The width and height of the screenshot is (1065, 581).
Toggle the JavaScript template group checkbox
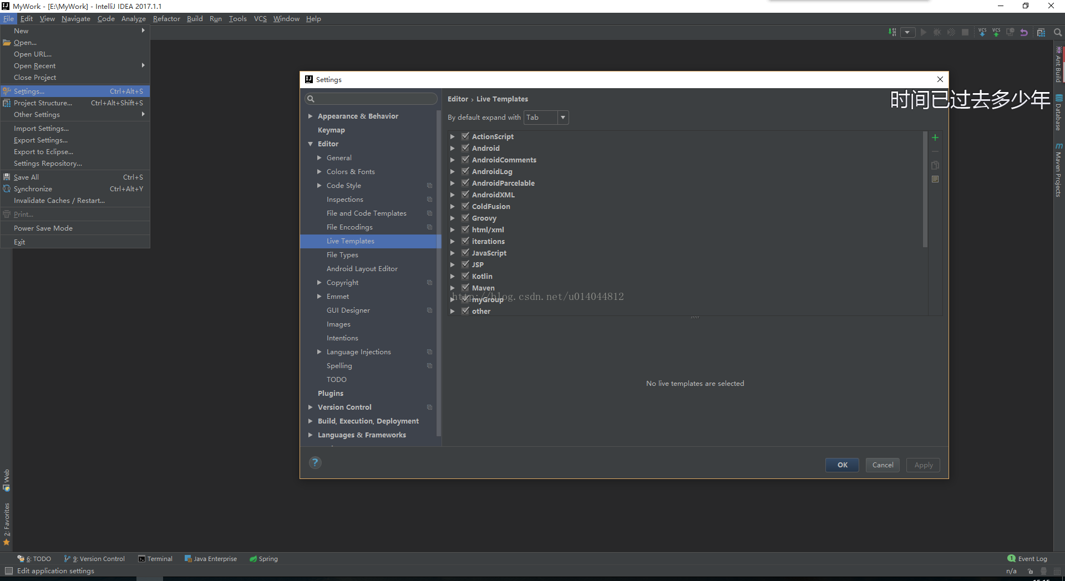(465, 253)
